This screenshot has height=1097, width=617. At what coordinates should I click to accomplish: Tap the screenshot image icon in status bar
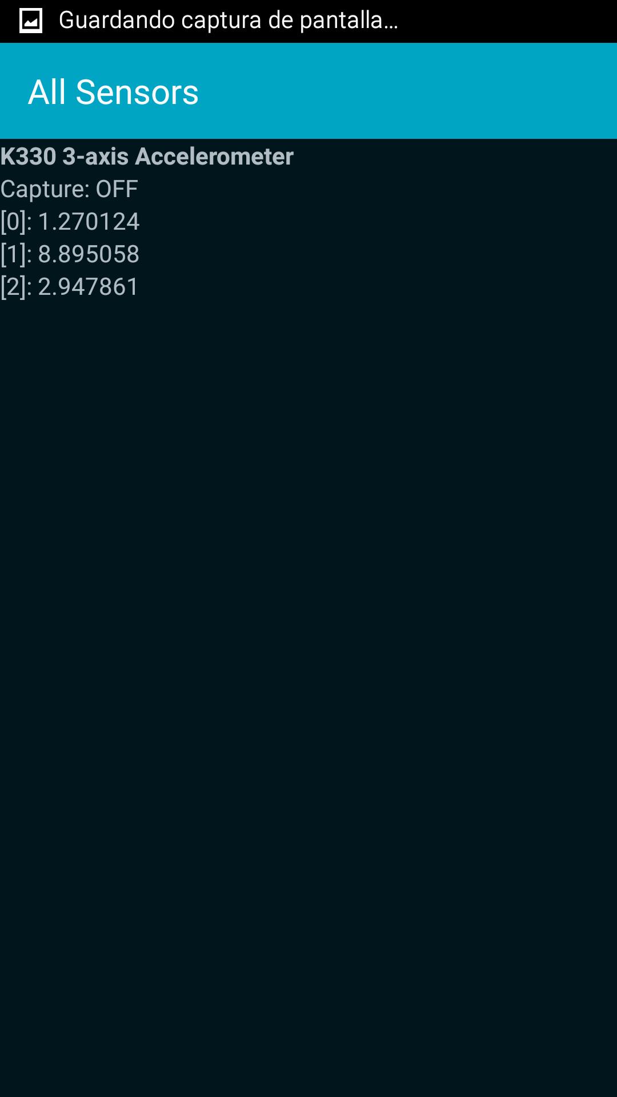click(31, 21)
